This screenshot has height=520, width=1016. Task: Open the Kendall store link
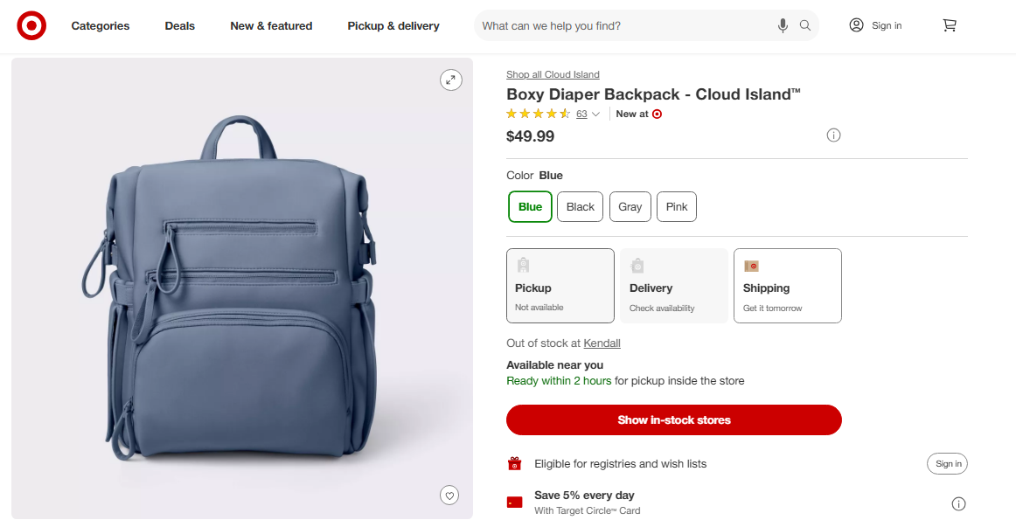tap(602, 343)
